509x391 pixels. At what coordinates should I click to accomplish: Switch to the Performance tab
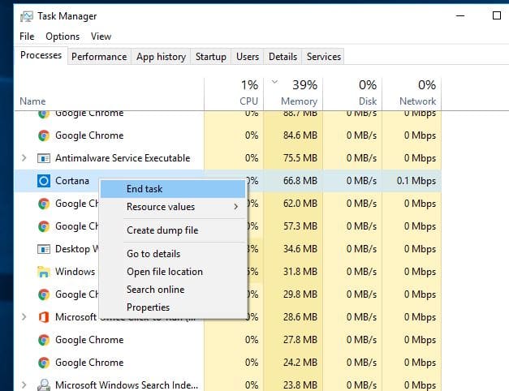[x=99, y=57]
